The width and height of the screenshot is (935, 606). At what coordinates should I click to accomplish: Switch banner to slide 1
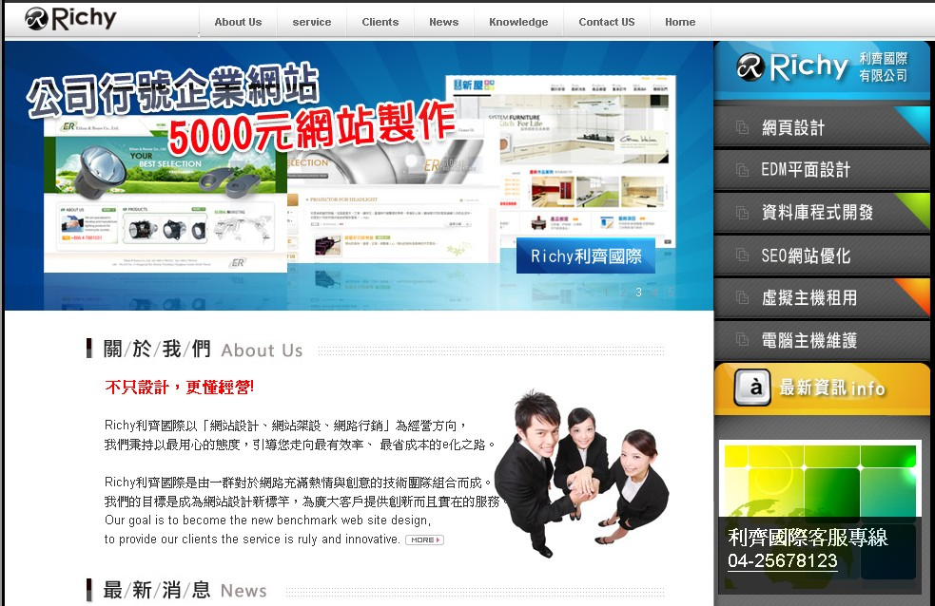606,292
